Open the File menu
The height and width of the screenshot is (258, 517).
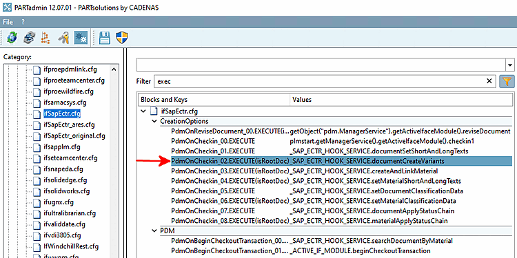[x=8, y=22]
